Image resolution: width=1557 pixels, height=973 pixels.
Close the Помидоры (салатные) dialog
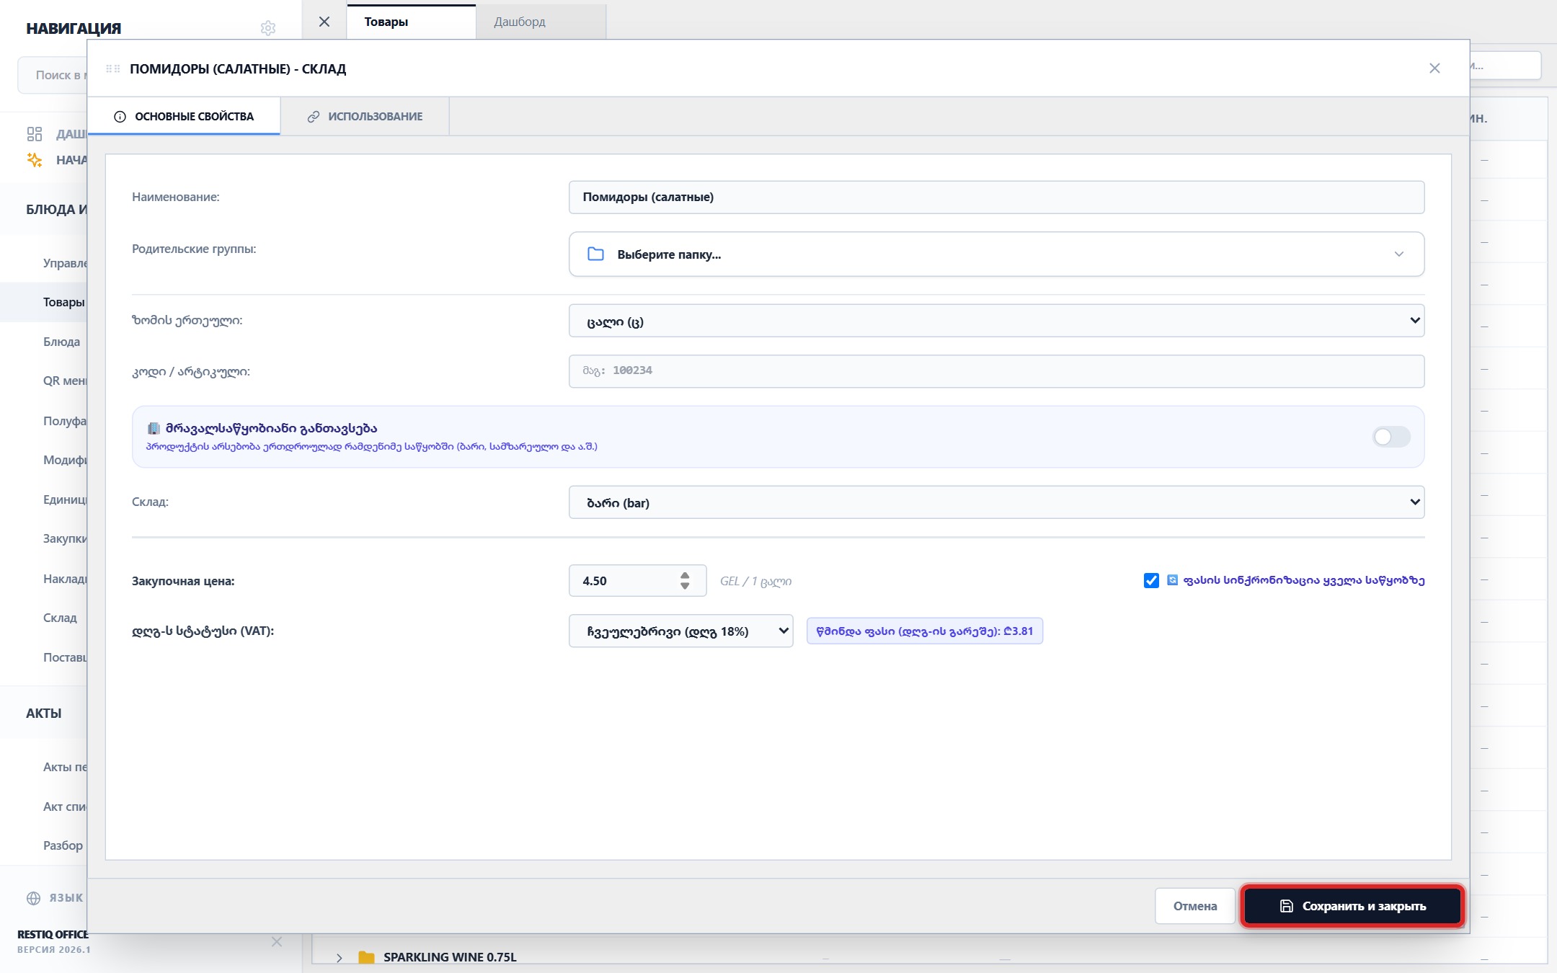point(1434,68)
